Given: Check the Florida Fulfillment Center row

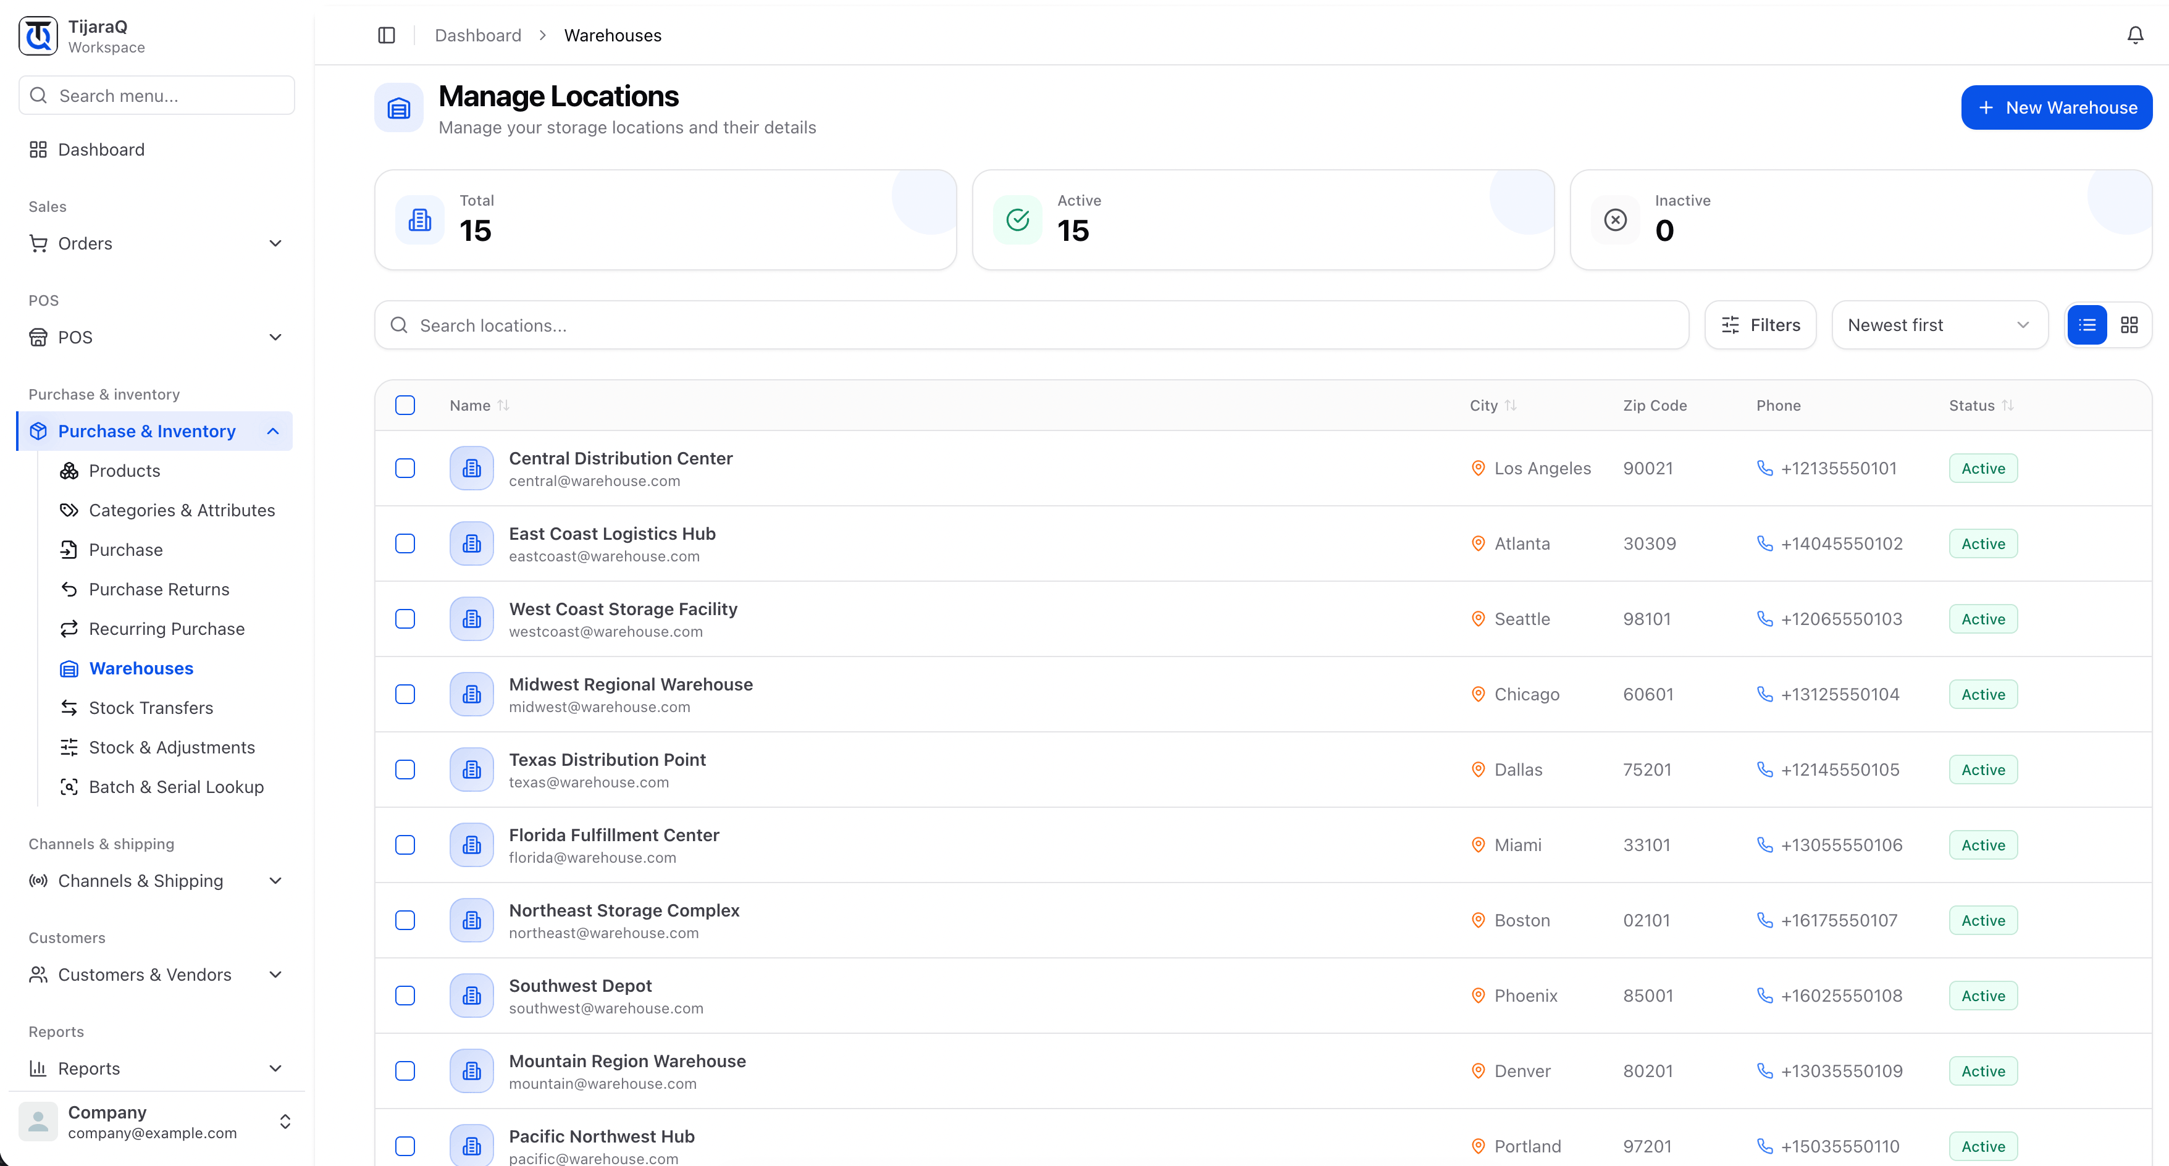Looking at the screenshot, I should (405, 845).
